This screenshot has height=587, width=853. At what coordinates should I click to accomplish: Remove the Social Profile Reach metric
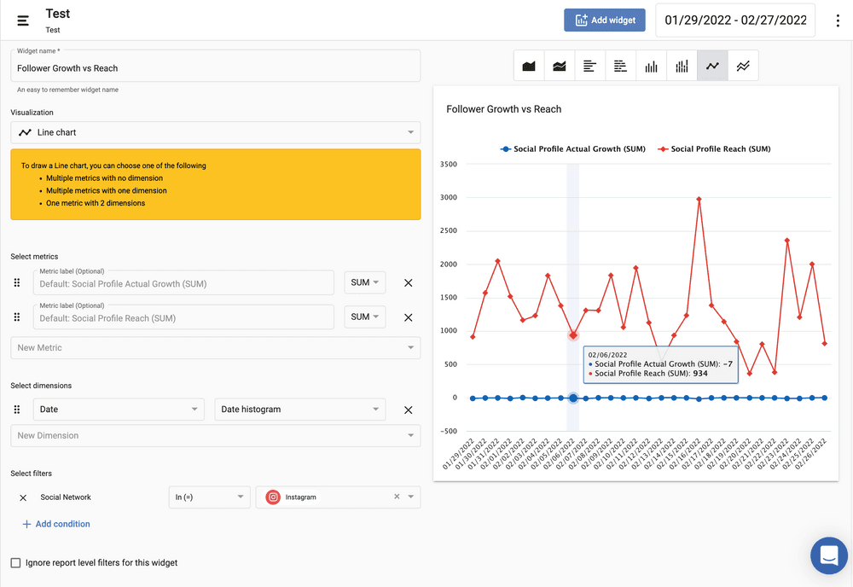tap(408, 317)
